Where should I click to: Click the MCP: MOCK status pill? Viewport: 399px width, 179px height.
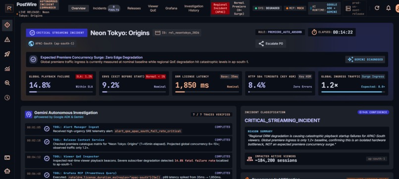point(295,8)
